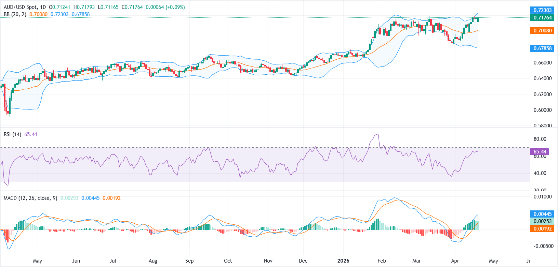The image size is (558, 267).
Task: Click the +0.09% change value in header
Action: 175,7
